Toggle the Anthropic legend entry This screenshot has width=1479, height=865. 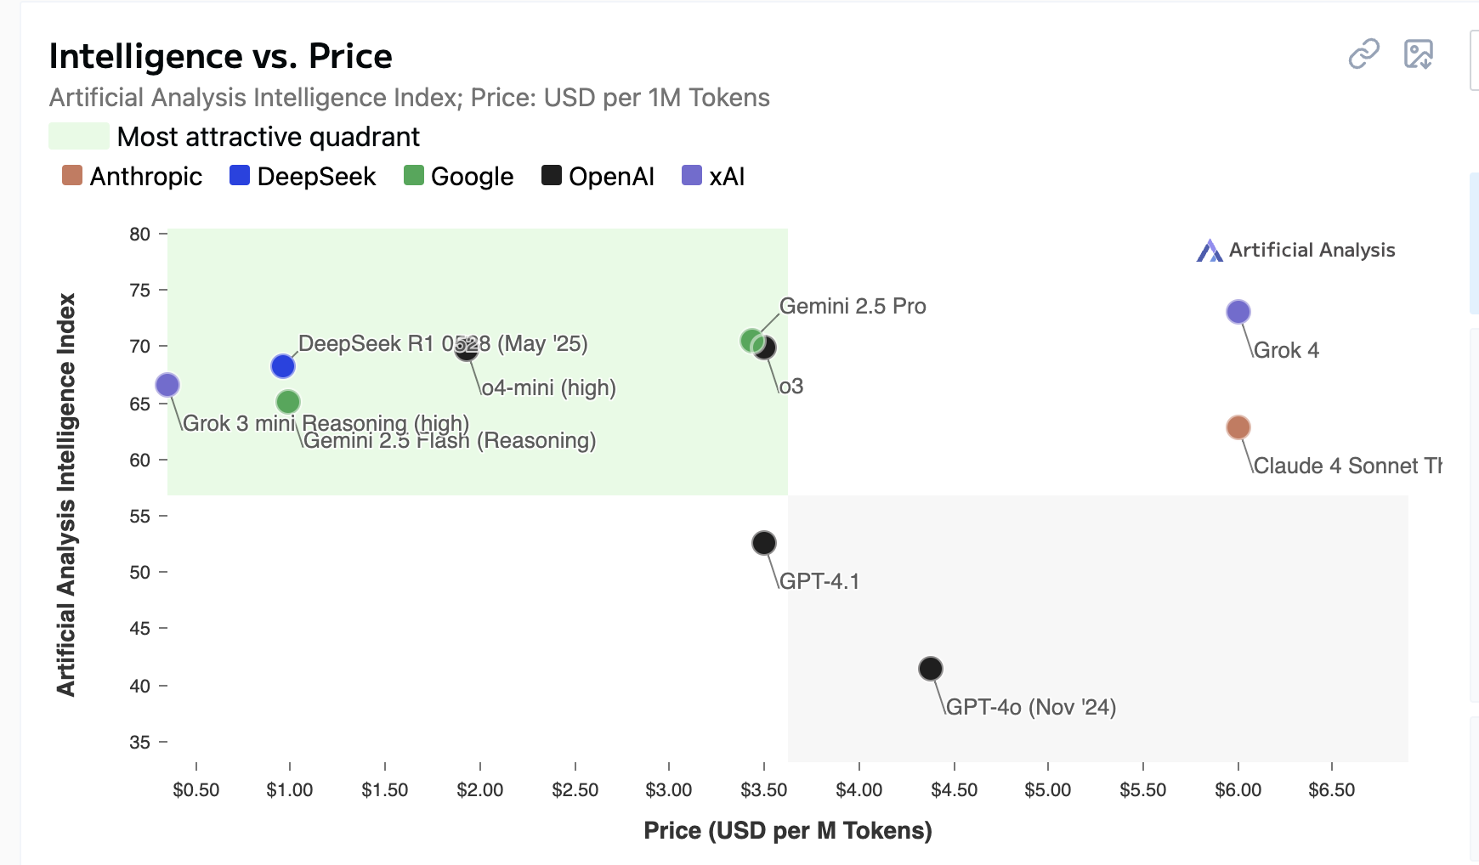[x=133, y=177]
